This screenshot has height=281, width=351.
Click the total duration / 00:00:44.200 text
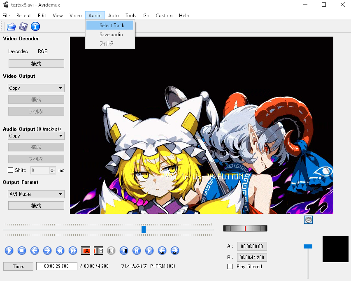point(94,266)
